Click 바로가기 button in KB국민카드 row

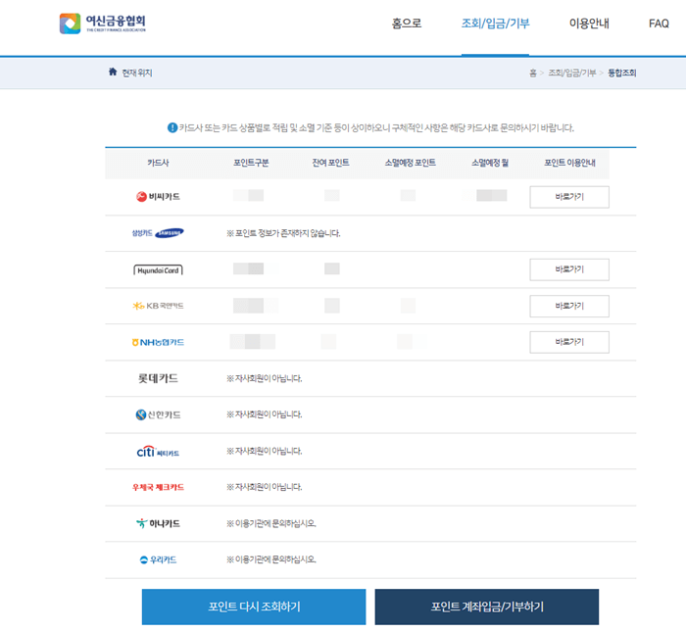point(569,306)
